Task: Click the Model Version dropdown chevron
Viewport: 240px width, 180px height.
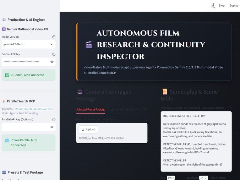Action: coord(52,44)
